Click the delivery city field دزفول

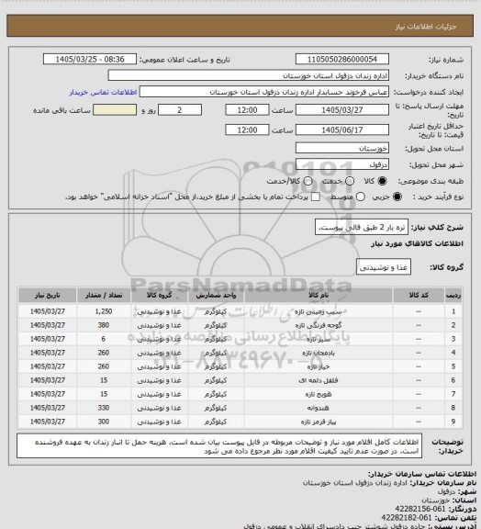pyautogui.click(x=342, y=164)
